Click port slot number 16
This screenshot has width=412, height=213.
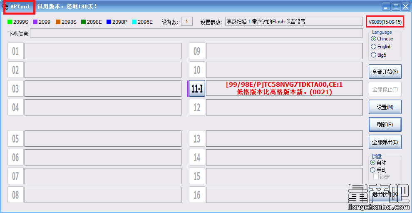point(197,195)
